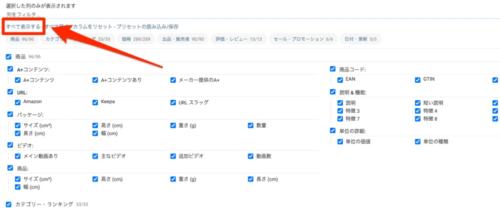Focus the 列をフィルタ input field
The height and width of the screenshot is (208, 500).
point(250,14)
